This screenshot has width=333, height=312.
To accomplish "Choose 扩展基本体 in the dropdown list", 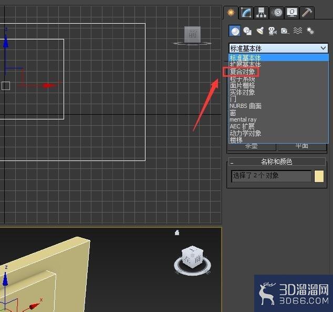I will [278, 64].
